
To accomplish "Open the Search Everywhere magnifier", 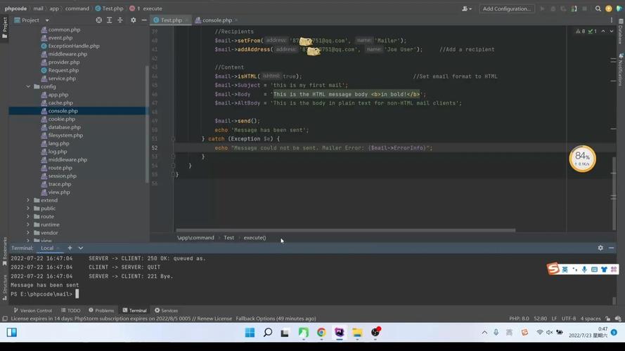I will point(598,8).
